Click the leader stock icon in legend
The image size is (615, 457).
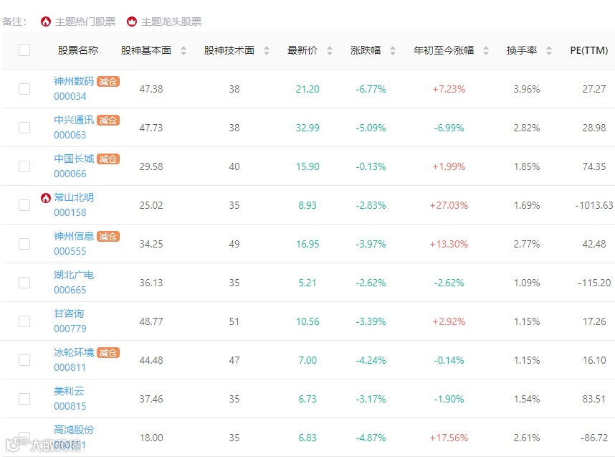pyautogui.click(x=132, y=22)
